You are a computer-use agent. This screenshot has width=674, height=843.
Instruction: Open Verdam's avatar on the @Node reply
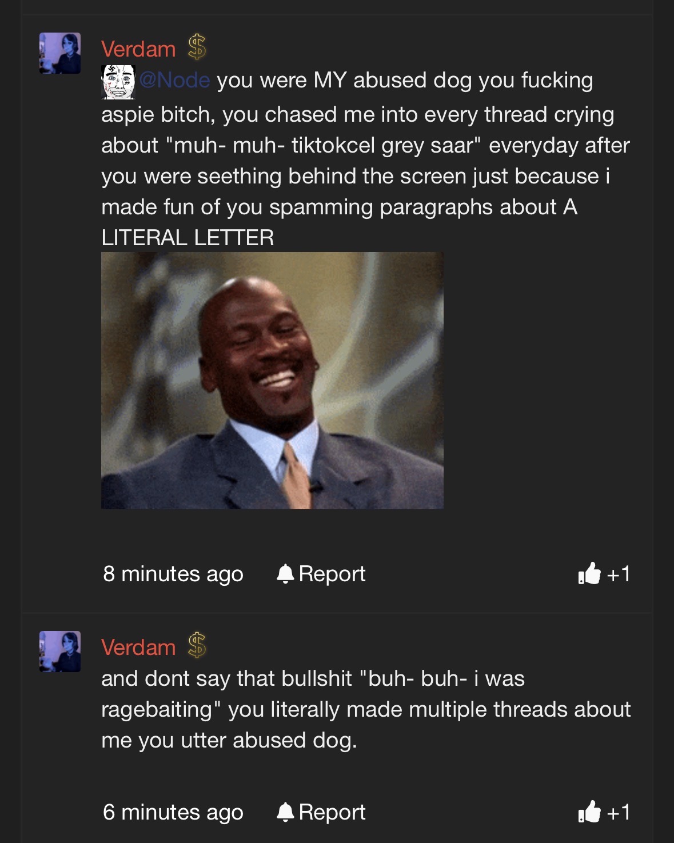[x=60, y=53]
